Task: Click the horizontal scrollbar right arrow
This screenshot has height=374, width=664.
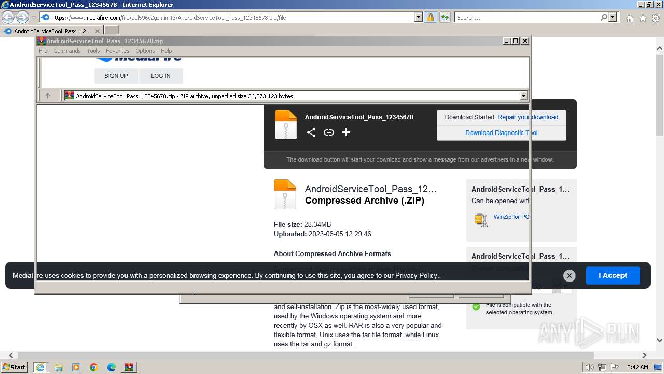Action: point(645,356)
